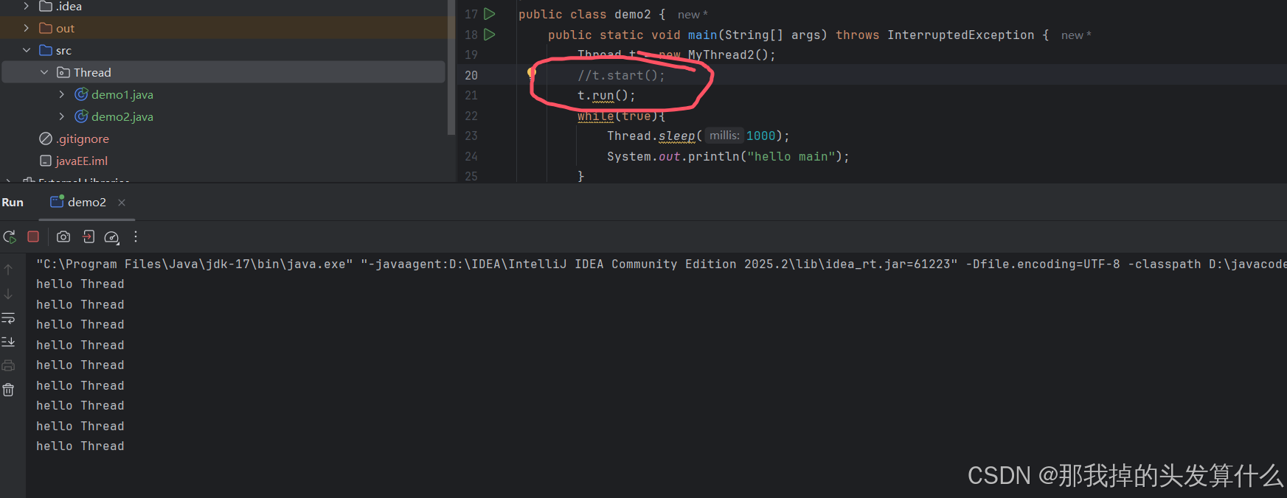
Task: Click the src folder icon
Action: coord(46,50)
